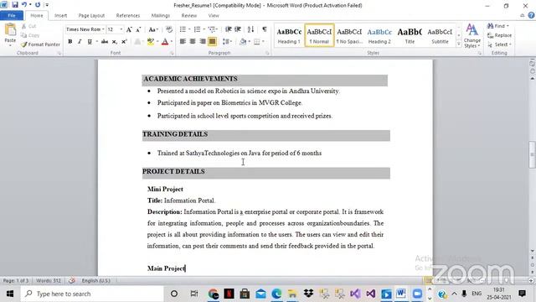Open Netflix from taskbar
Screen dimensions: 536x302
[229, 294]
